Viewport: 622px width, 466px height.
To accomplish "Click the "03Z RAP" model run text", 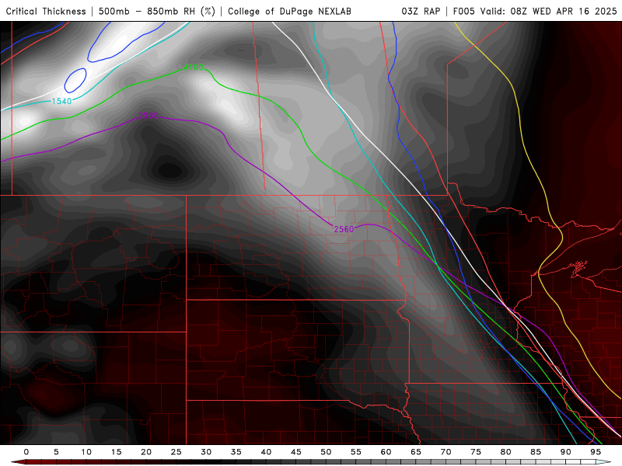I will [x=421, y=11].
